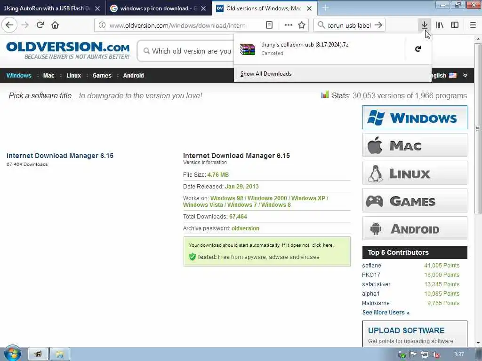Open the Linux nav menu item
This screenshot has width=482, height=361.
[x=73, y=76]
